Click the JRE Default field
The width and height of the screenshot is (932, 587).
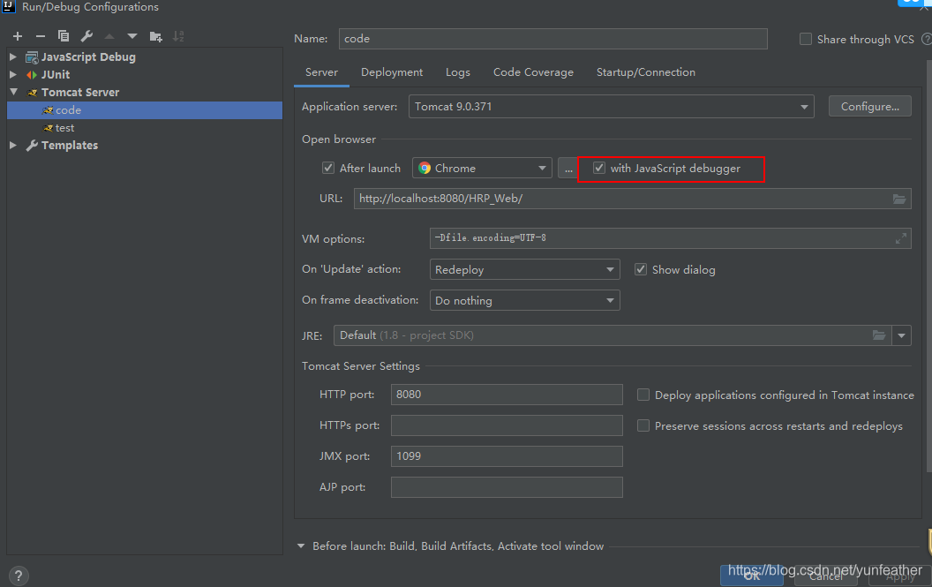613,335
